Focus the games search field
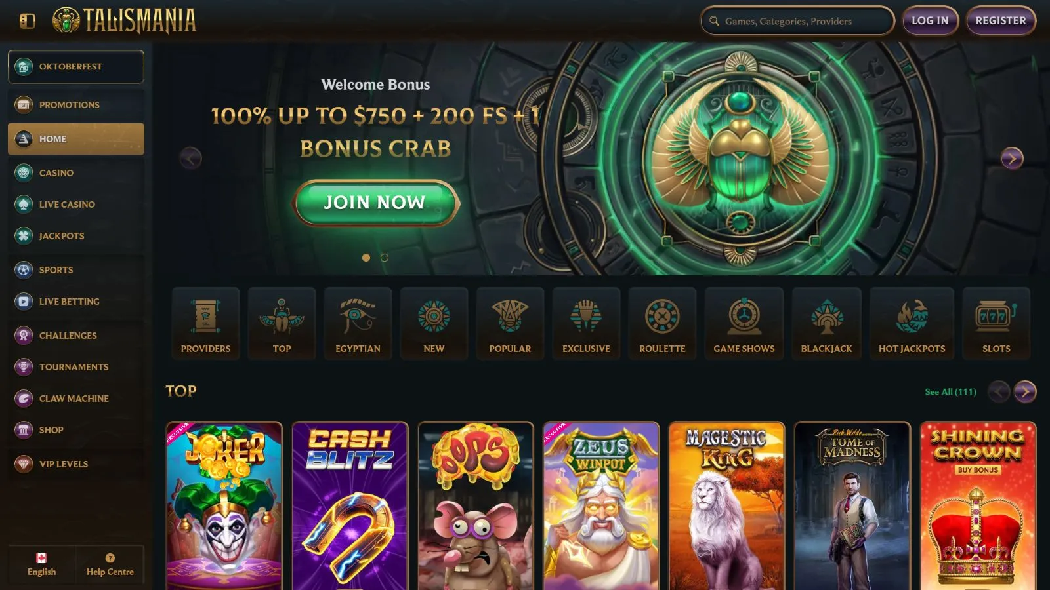 797,21
